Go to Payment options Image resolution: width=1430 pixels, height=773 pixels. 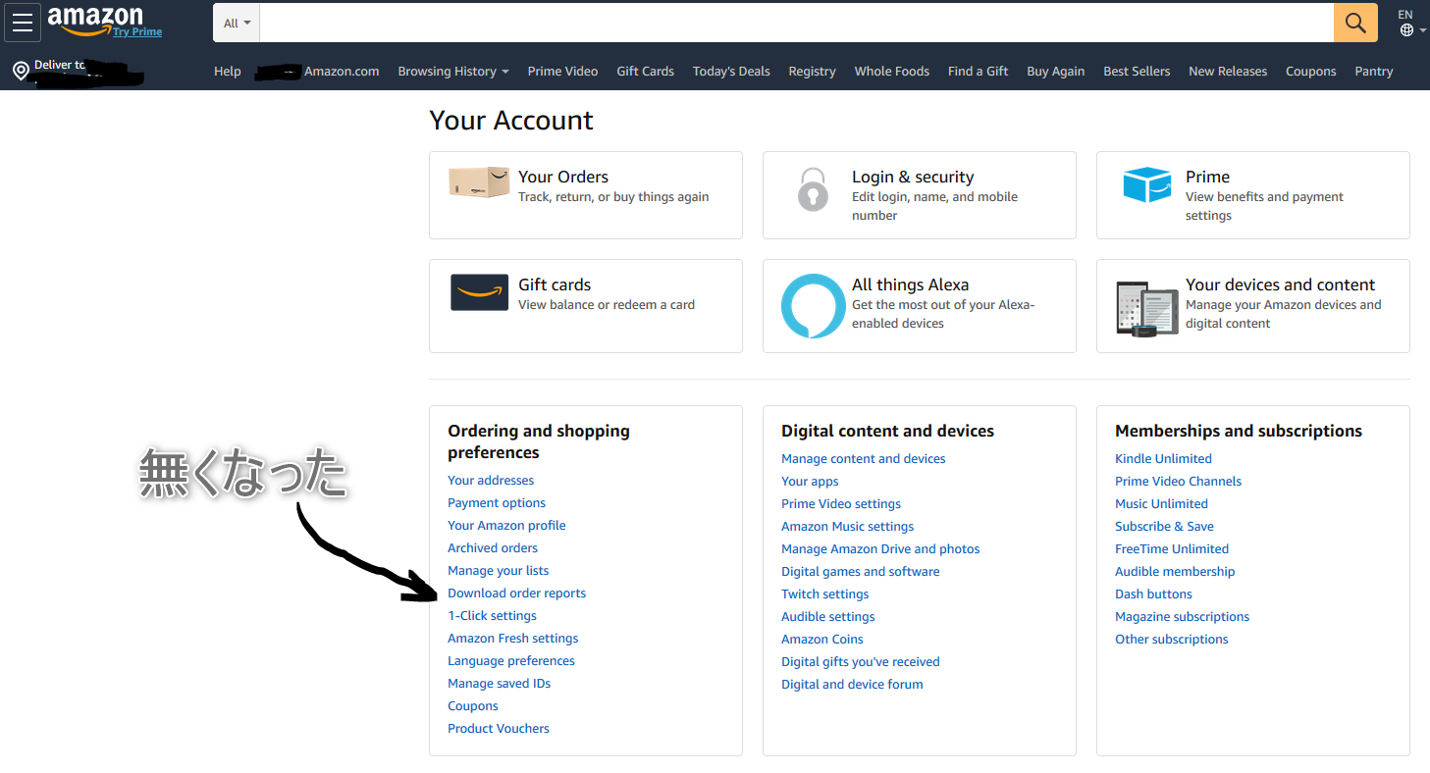(497, 503)
